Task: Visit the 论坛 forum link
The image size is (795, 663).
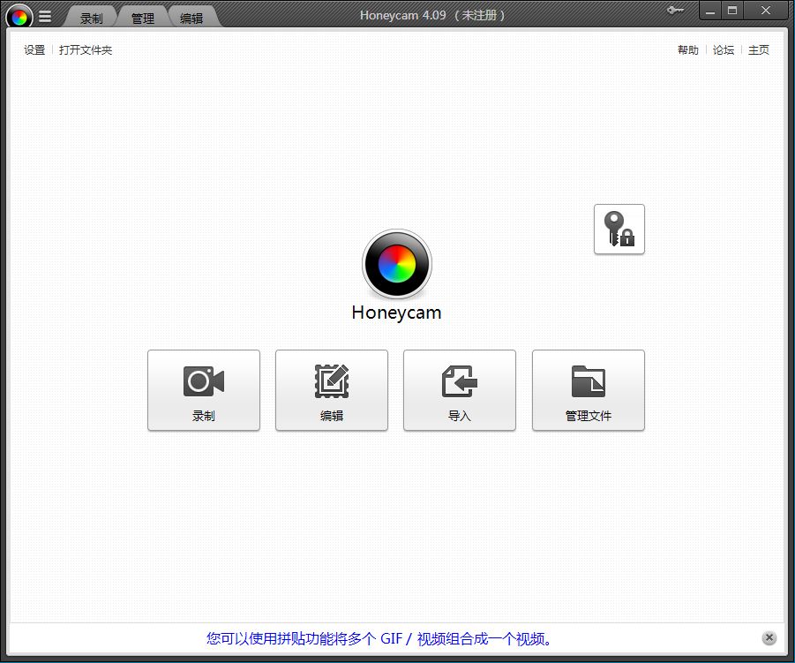Action: tap(724, 50)
